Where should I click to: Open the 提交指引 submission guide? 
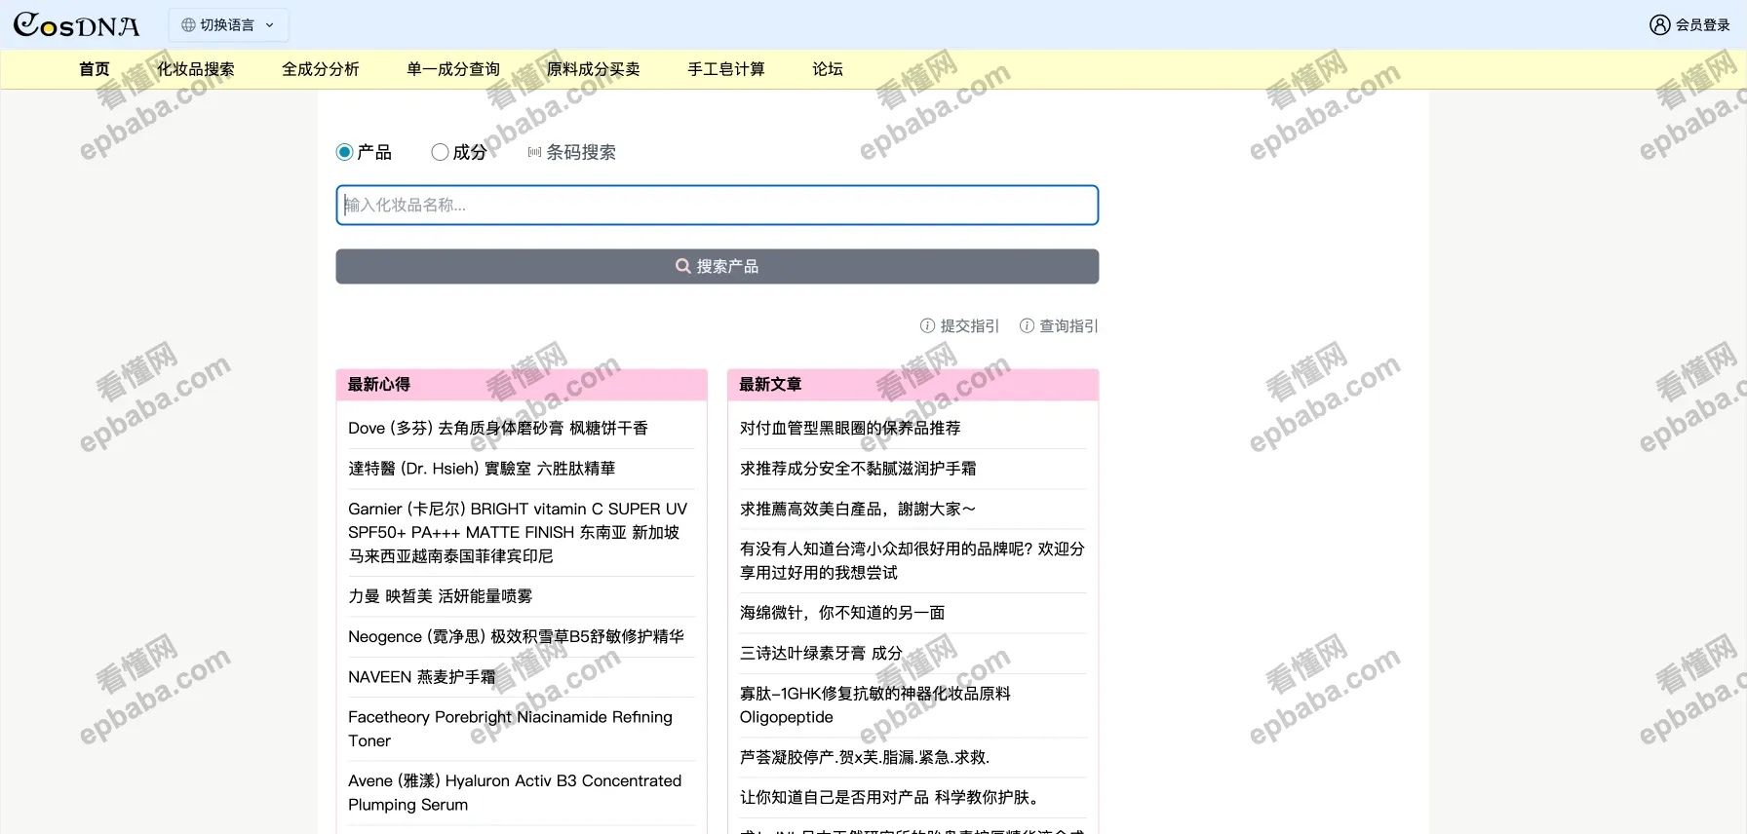(959, 326)
